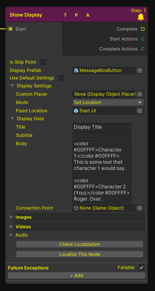Click the T label in node header
This screenshot has width=155, height=291.
pos(65,15)
